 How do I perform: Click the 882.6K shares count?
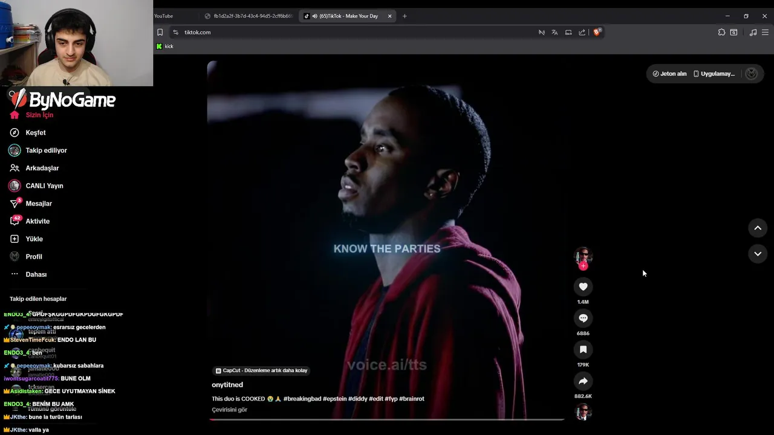click(x=583, y=396)
